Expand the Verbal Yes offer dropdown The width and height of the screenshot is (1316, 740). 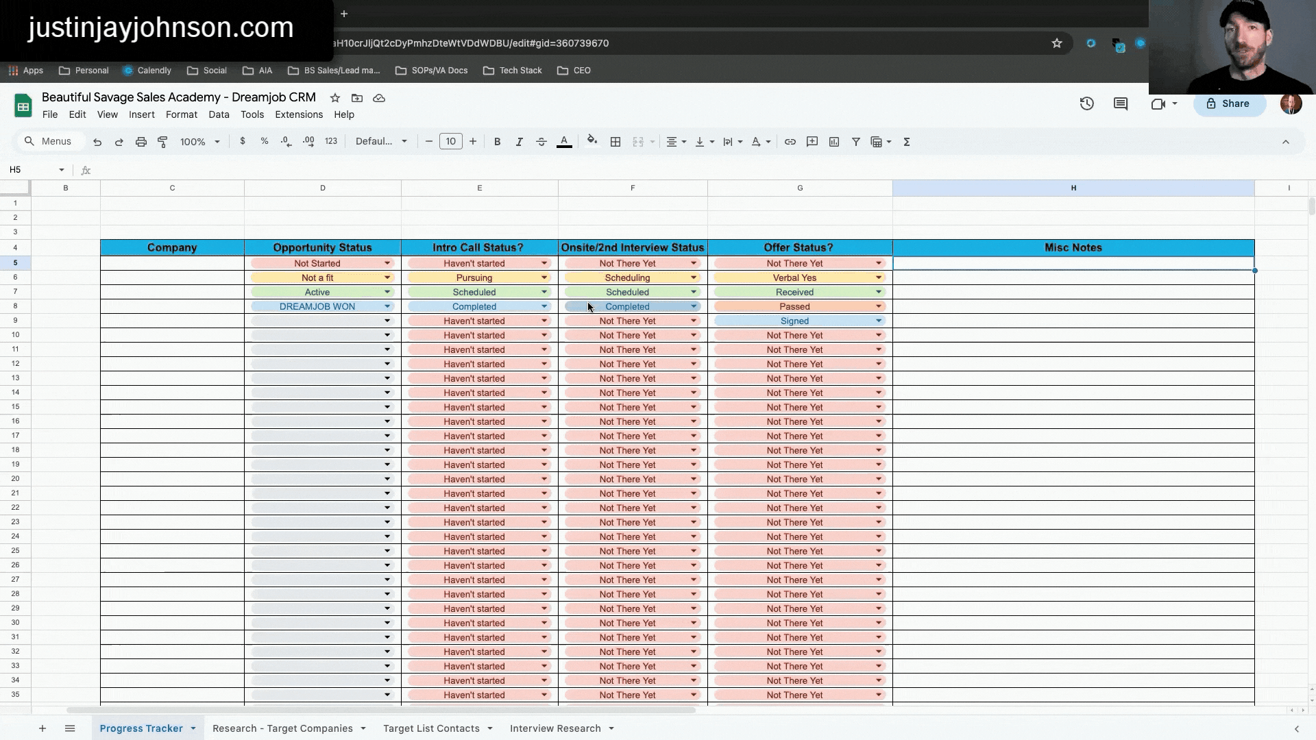click(879, 277)
